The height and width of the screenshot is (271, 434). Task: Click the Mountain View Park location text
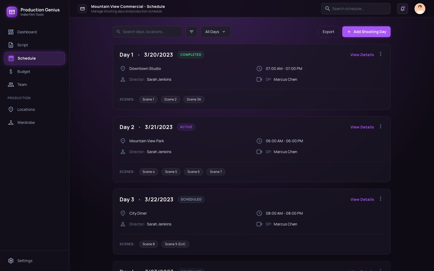click(147, 141)
